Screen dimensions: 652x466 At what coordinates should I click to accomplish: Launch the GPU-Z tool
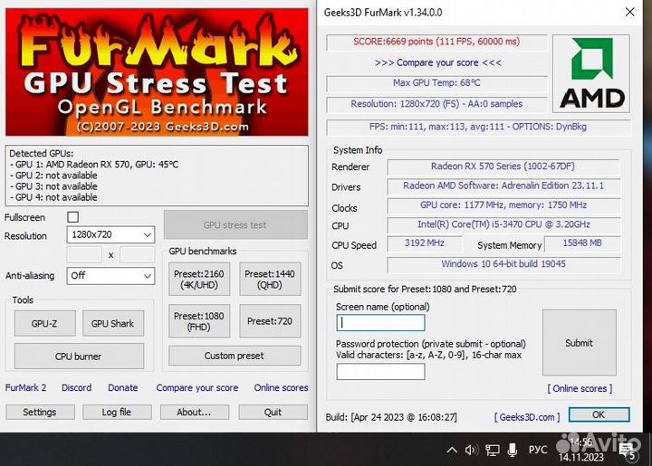tap(45, 323)
